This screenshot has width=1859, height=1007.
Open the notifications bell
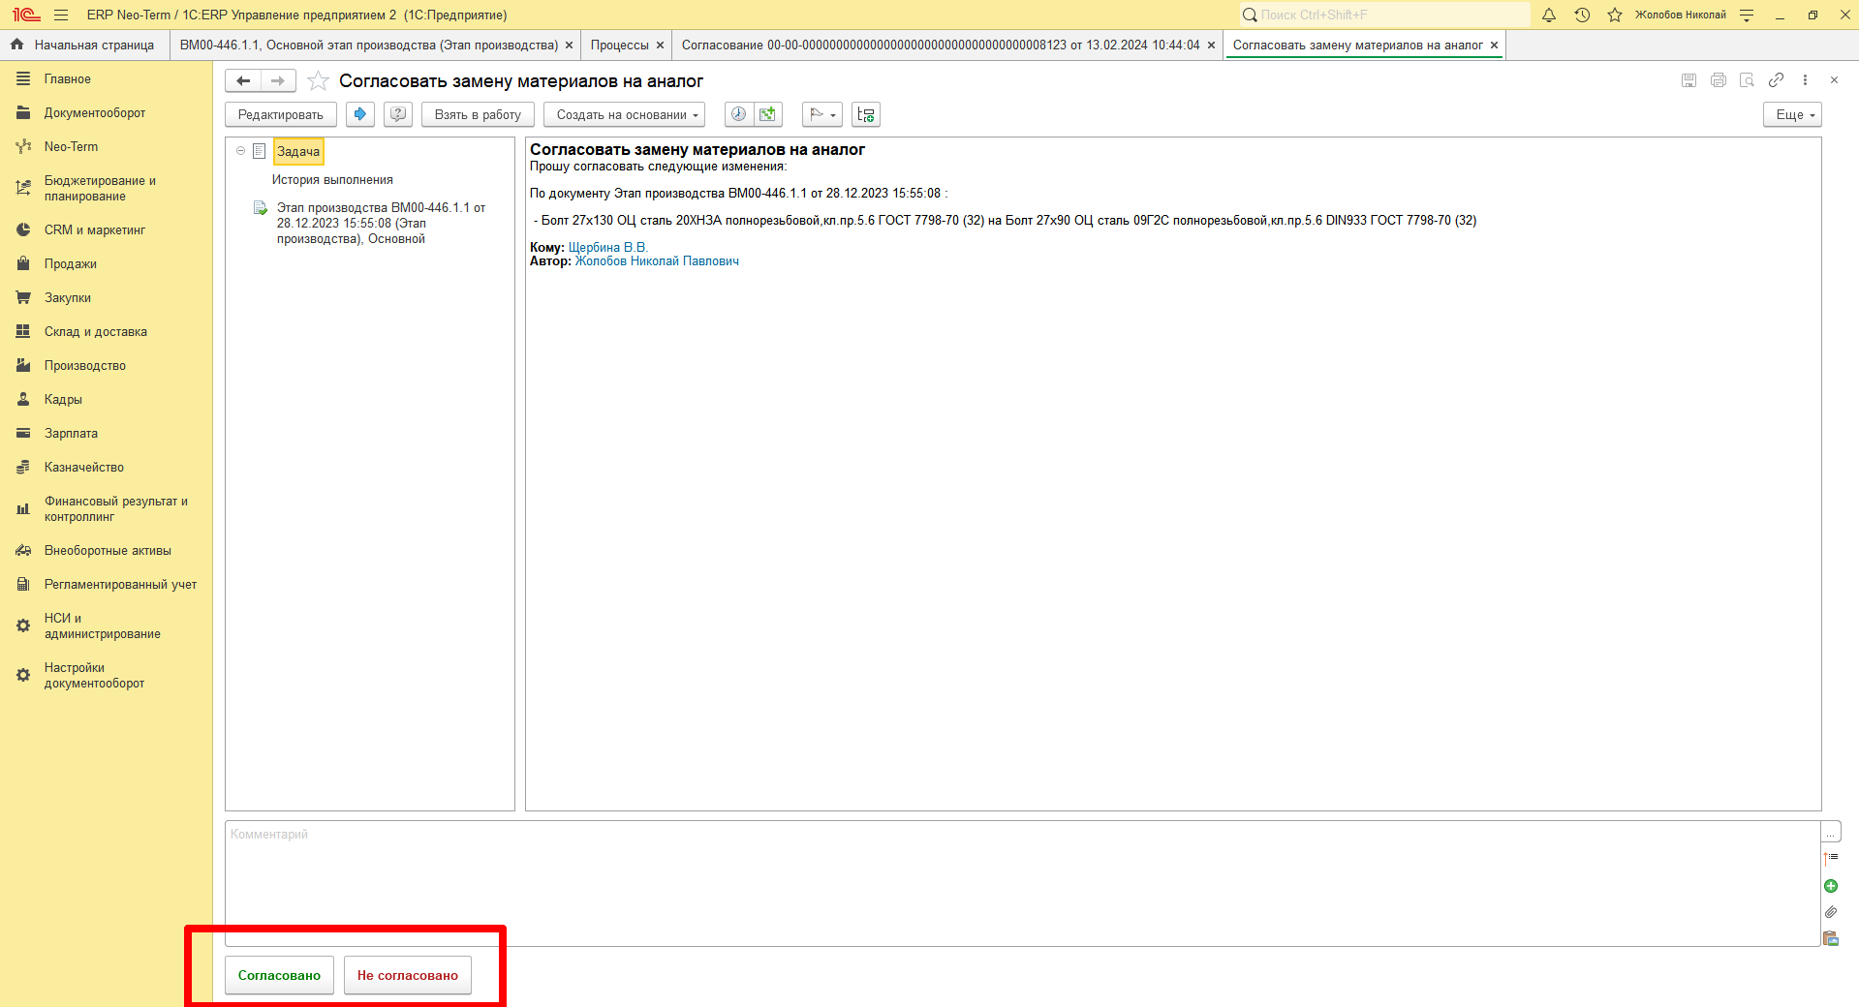click(x=1549, y=15)
